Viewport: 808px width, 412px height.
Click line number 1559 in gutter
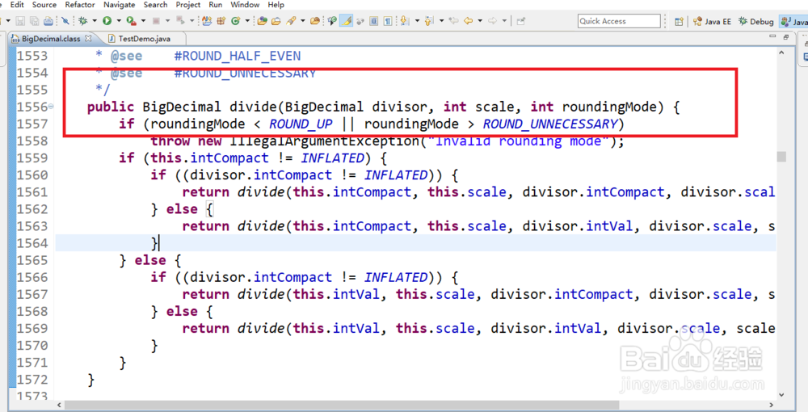[x=32, y=158]
